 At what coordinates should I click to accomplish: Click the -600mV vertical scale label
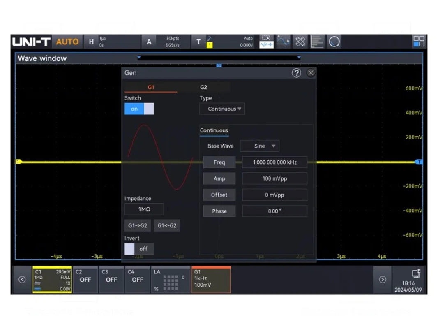(x=413, y=235)
